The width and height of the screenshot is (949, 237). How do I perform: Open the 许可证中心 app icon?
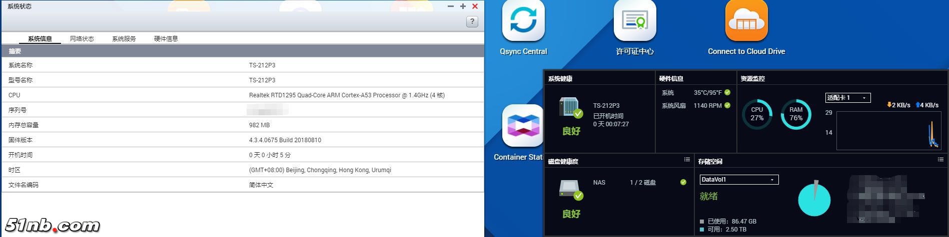(635, 21)
